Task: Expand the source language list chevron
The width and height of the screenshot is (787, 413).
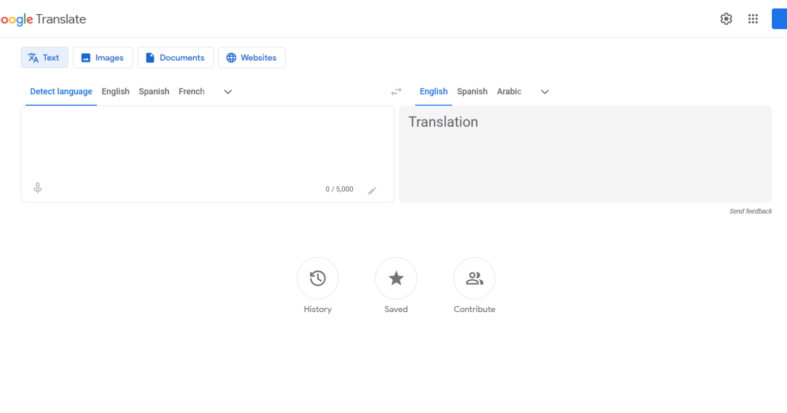Action: click(228, 92)
